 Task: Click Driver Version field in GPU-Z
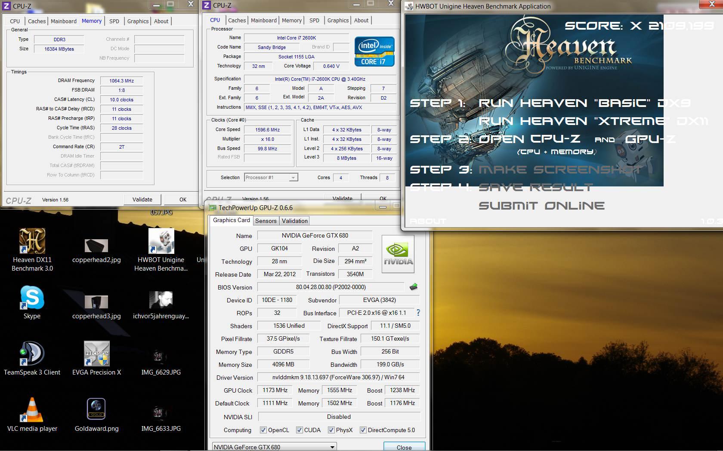coord(338,377)
